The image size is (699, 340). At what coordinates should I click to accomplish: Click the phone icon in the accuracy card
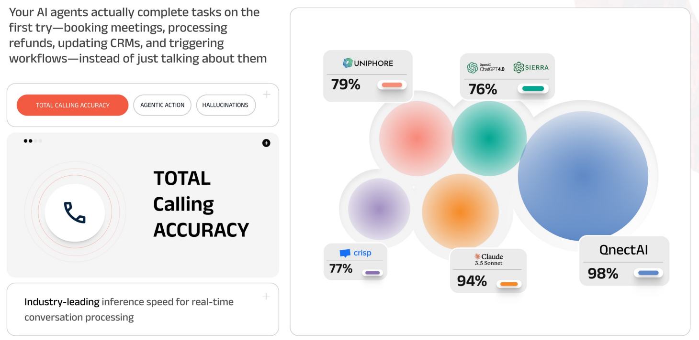tap(75, 213)
